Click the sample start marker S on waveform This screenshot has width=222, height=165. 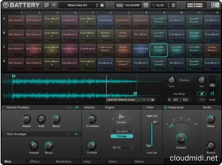click(x=14, y=76)
